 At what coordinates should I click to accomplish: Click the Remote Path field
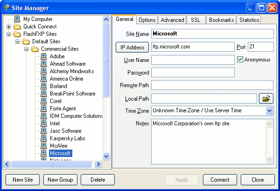pyautogui.click(x=212, y=85)
